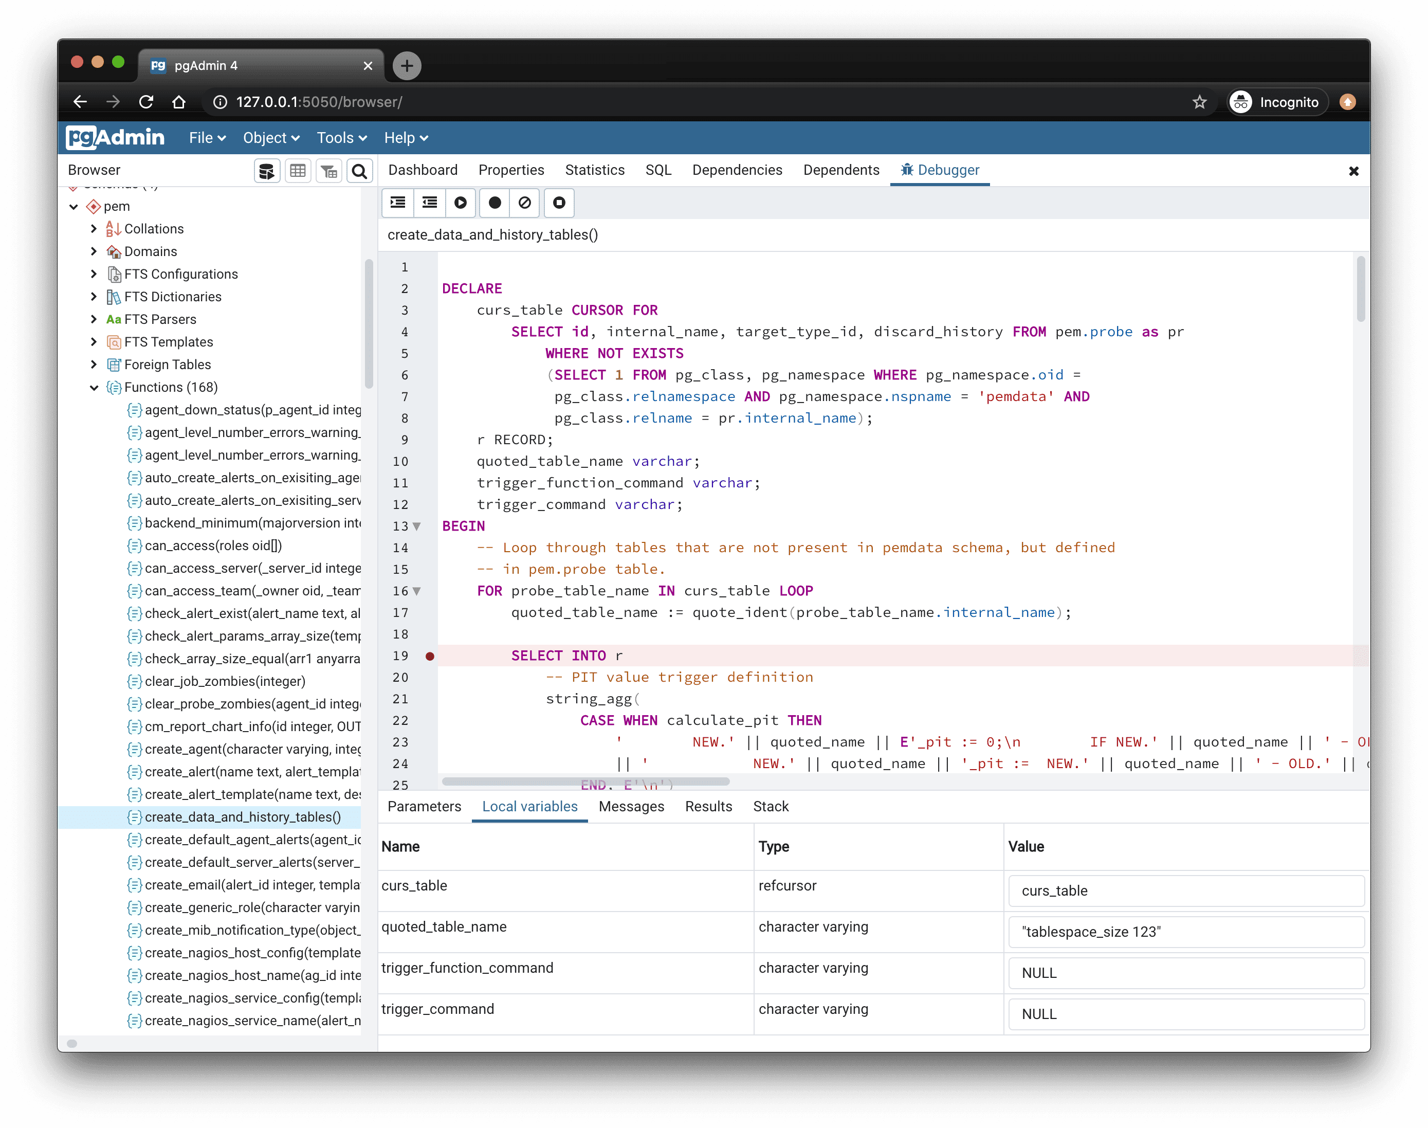Stop the debugging session via stop icon

tap(559, 203)
